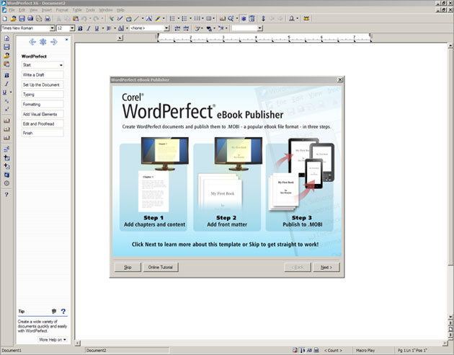
Task: Click Set Up the Document button
Action: pyautogui.click(x=43, y=84)
